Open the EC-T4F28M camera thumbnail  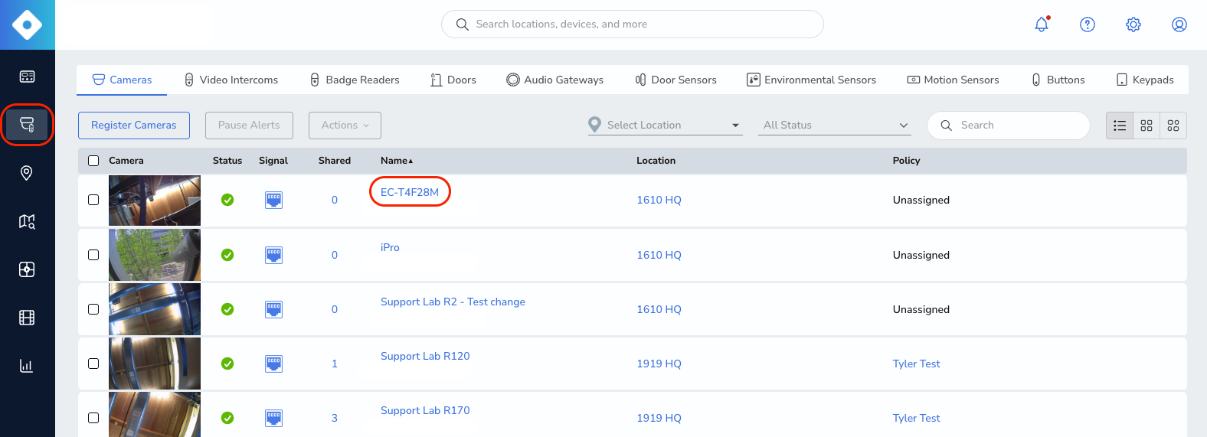coord(155,201)
